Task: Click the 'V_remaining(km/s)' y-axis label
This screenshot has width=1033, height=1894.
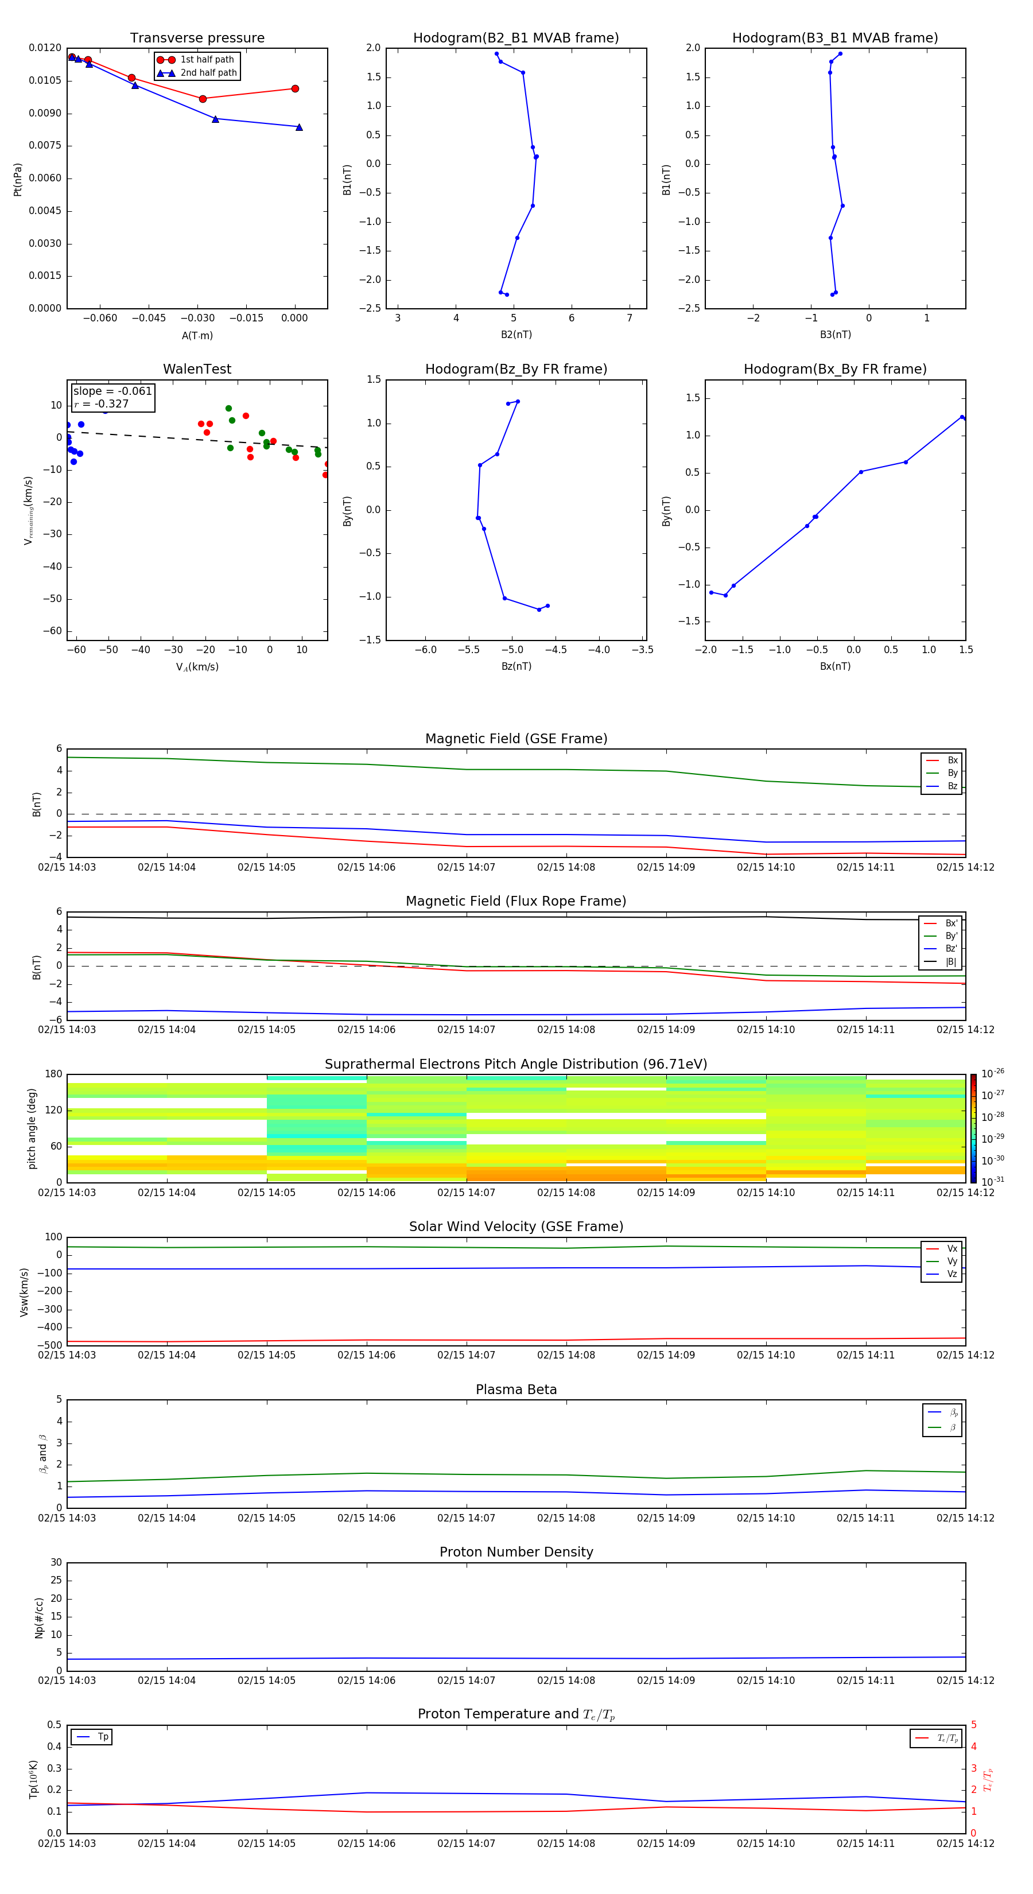Action: [x=28, y=510]
